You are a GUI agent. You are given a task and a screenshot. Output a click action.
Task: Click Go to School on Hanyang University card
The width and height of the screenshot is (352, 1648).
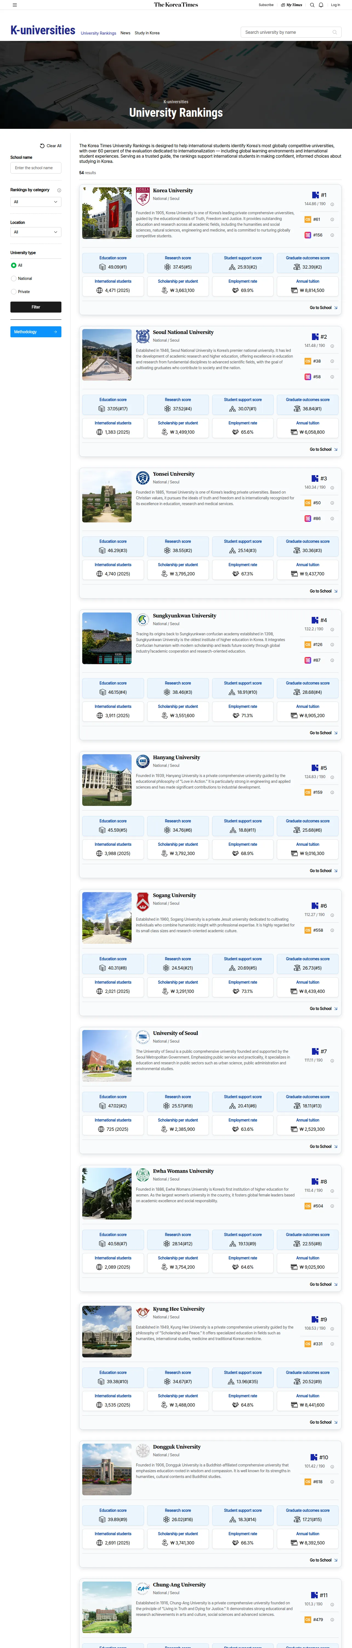(x=323, y=871)
